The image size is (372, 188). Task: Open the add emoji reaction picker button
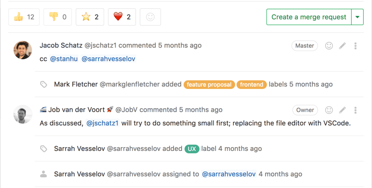tap(150, 17)
